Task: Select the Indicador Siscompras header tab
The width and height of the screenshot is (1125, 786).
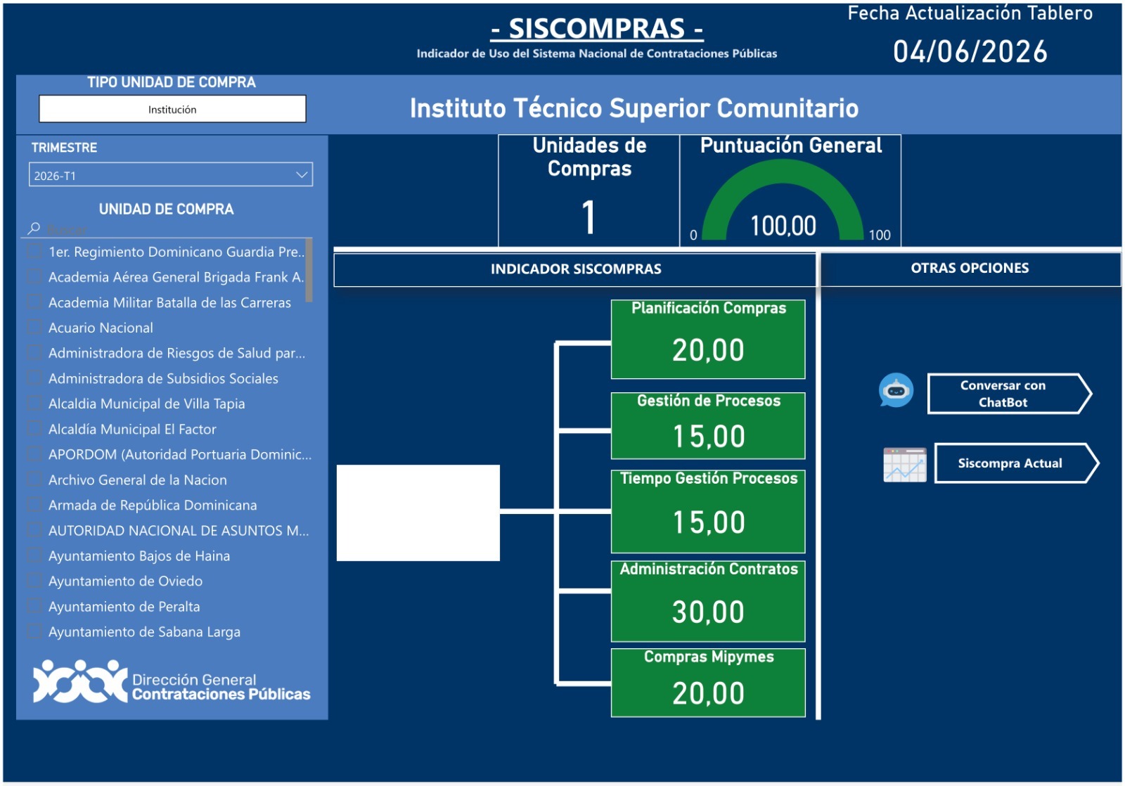Action: [x=575, y=269]
